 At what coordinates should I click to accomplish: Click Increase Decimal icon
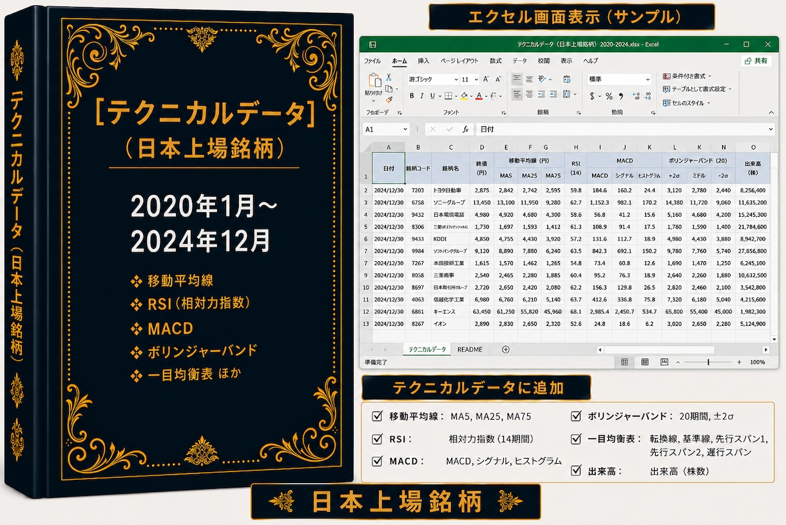(635, 96)
